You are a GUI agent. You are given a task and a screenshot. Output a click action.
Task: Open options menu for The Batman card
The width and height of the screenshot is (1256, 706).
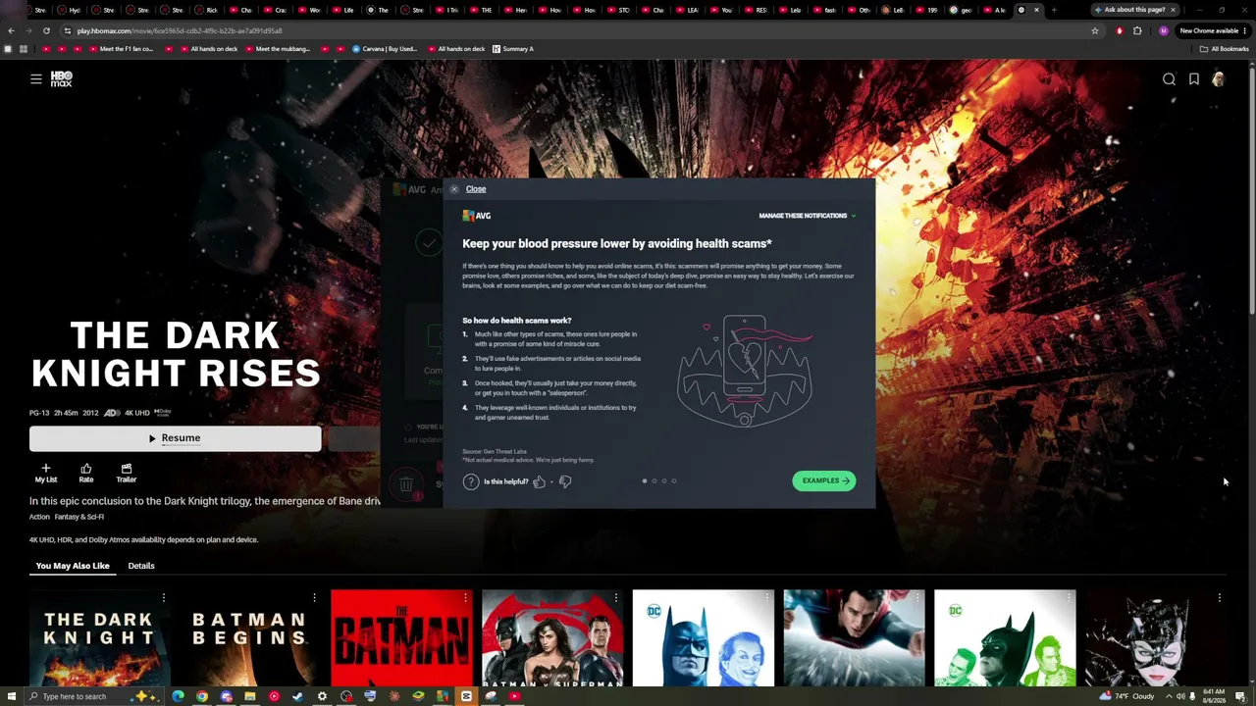pos(465,597)
